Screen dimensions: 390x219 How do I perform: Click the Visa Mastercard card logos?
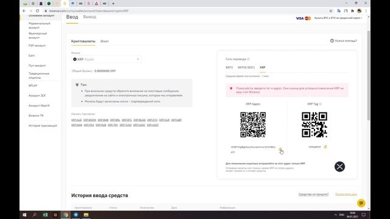(303, 18)
